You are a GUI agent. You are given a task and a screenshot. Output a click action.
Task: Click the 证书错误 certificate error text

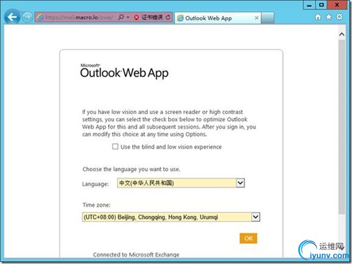pos(152,17)
